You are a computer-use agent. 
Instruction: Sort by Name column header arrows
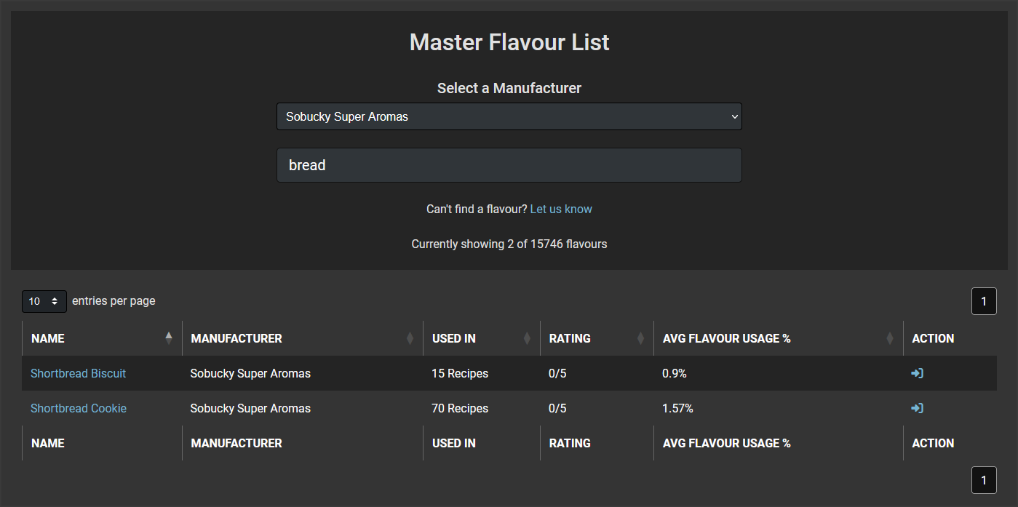169,338
